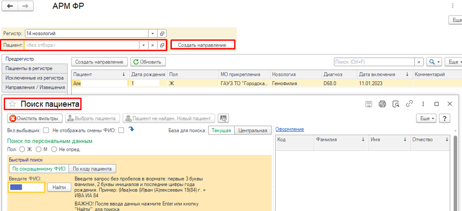Check Не отображать смены ФИО box
Image resolution: width=462 pixels, height=211 pixels.
pos(121,130)
